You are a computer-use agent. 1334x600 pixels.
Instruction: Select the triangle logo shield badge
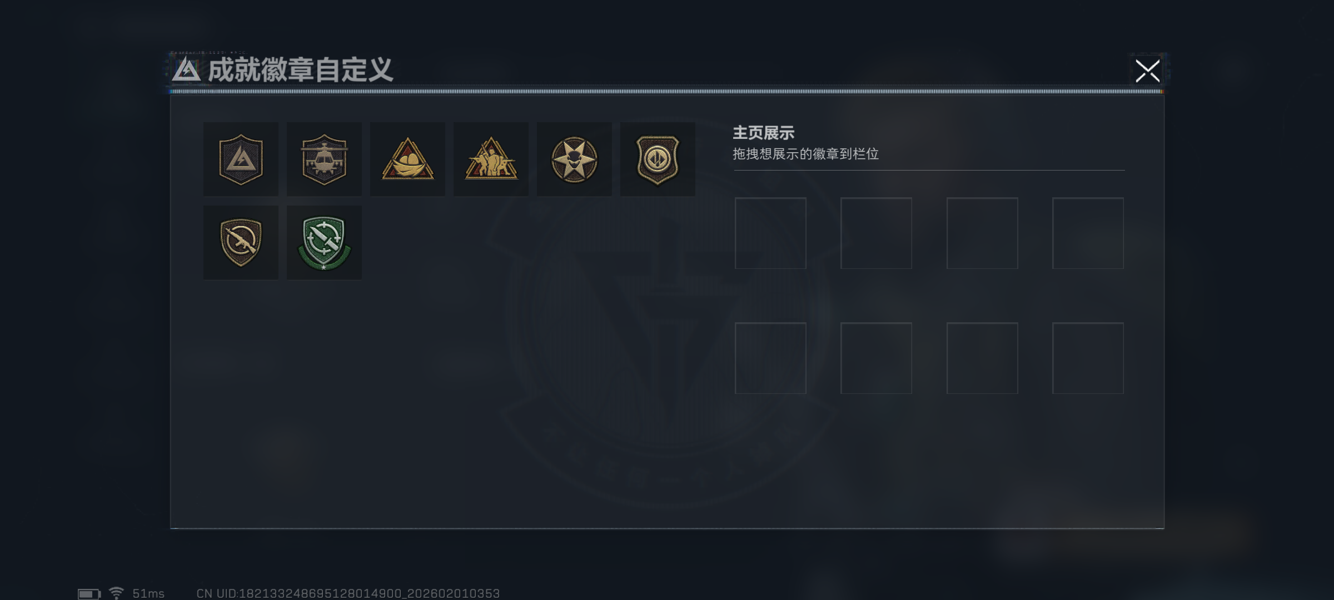pos(241,159)
